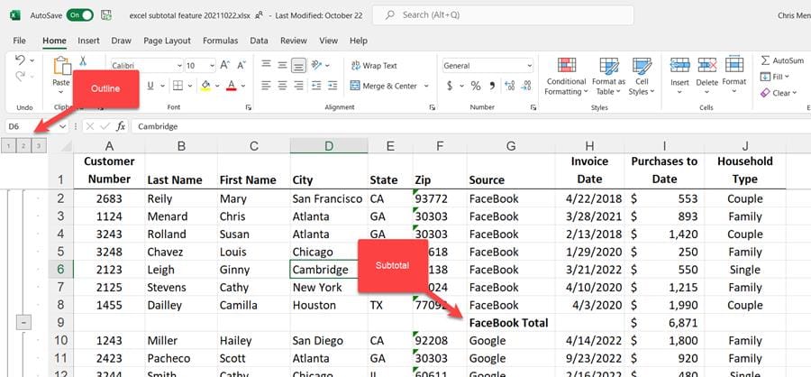
Task: Click the Increase Indent icon
Action: (333, 86)
